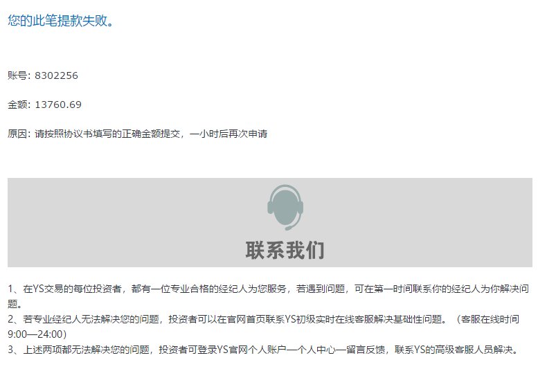Click the text 一小时后再次申请
Viewport: 538px width, 387px height.
coord(228,134)
